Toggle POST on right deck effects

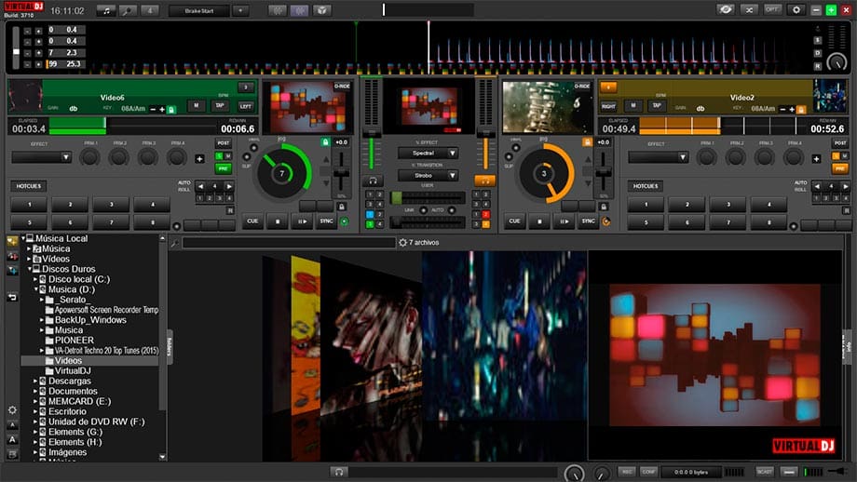click(840, 143)
